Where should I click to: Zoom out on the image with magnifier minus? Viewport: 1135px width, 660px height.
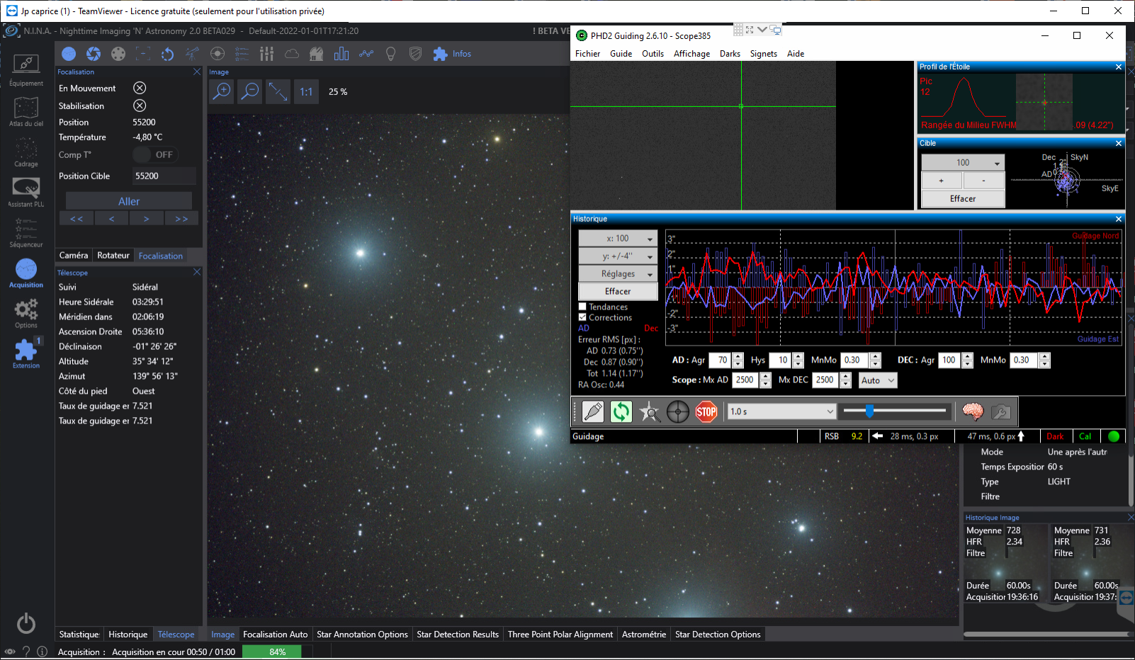point(250,91)
